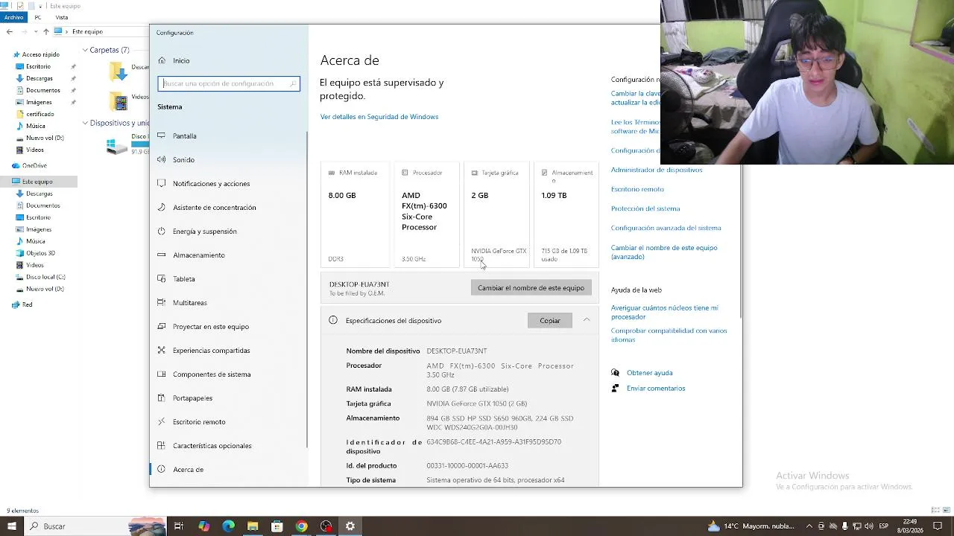Open Componentes de sistema settings icon
This screenshot has height=536, width=954.
click(x=162, y=374)
